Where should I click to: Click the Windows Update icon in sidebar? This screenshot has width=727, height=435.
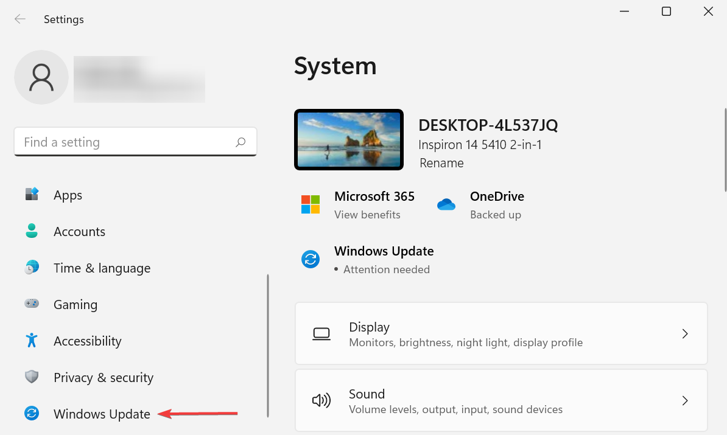coord(31,414)
